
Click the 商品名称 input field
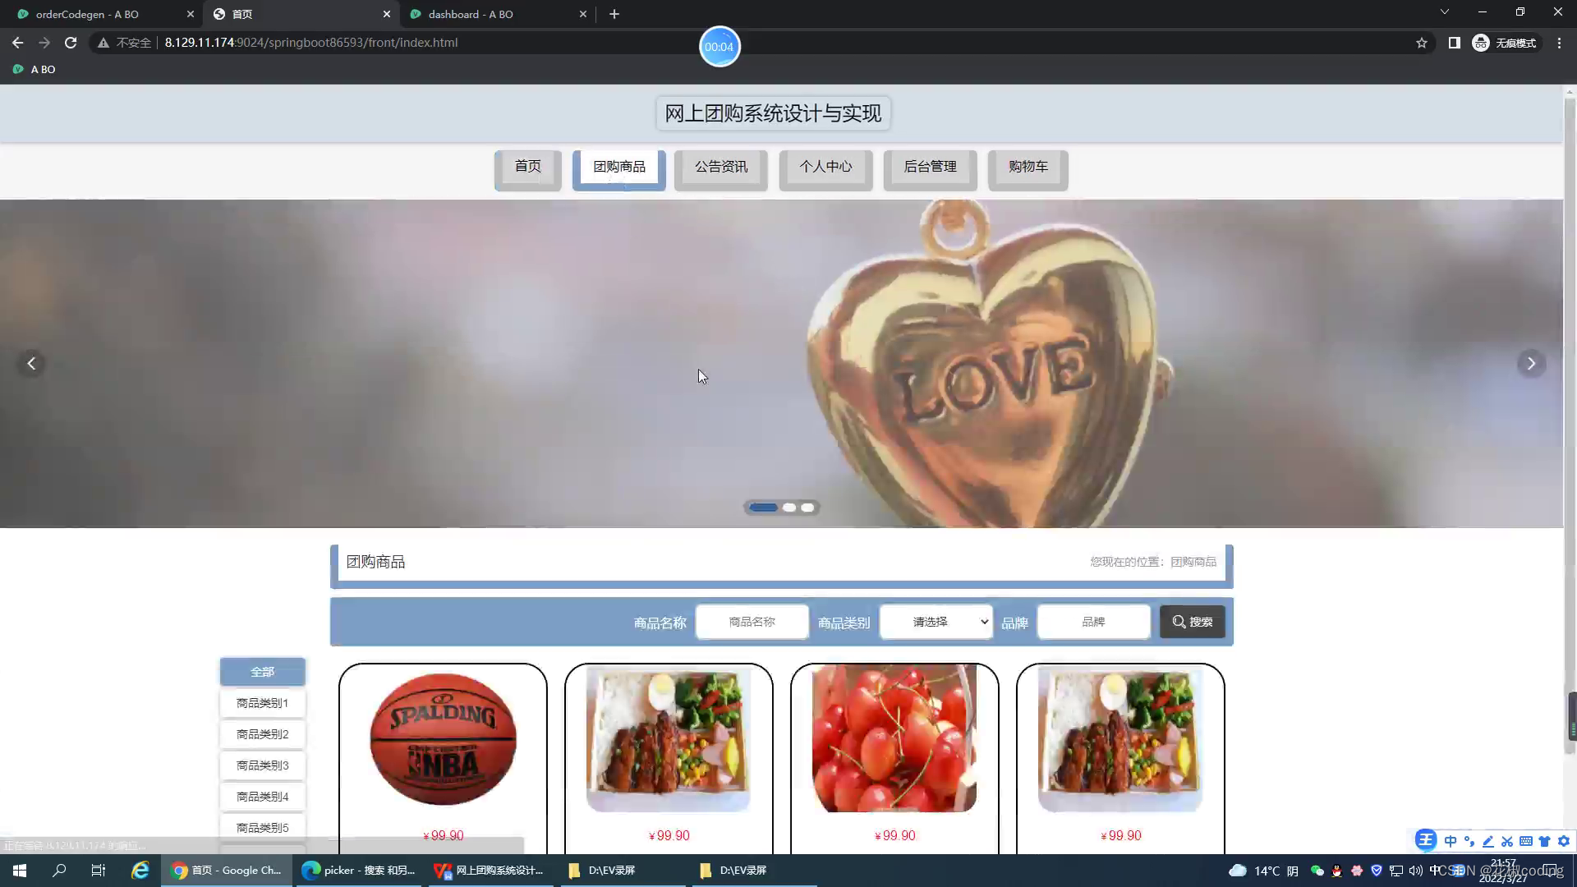coord(752,622)
